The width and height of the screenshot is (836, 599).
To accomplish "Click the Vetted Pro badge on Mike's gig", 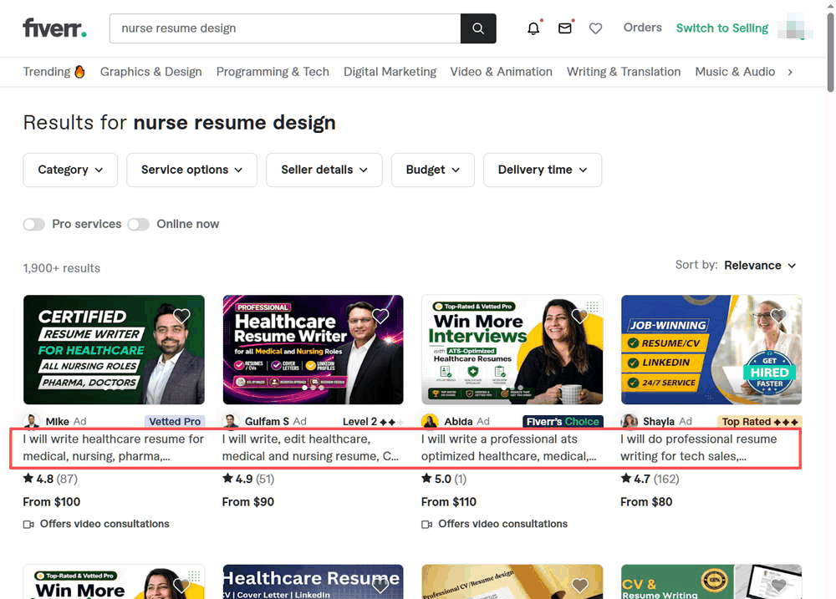I will [175, 422].
